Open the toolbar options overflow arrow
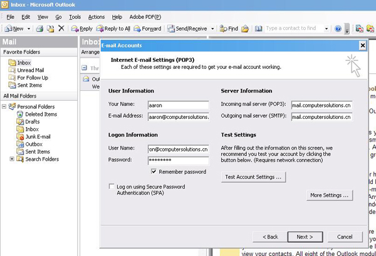Image resolution: width=376 pixels, height=256 pixels. pyautogui.click(x=347, y=29)
